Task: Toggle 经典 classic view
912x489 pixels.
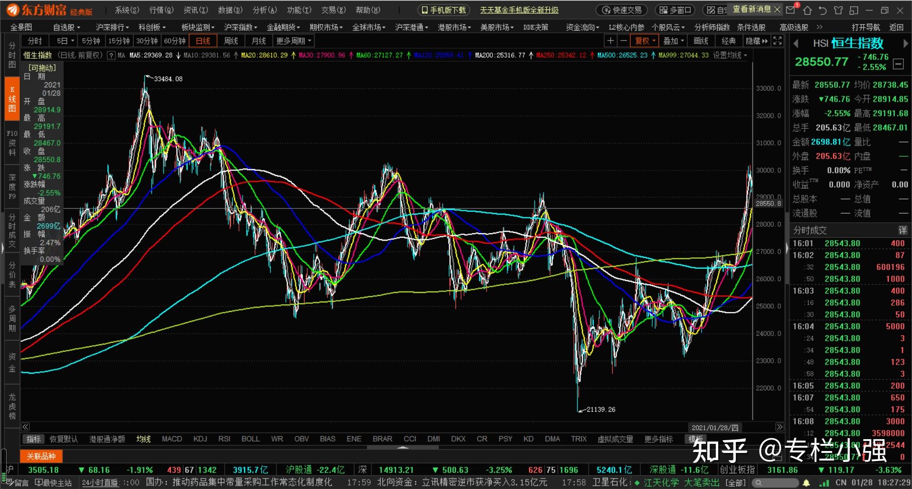Action: pos(729,41)
